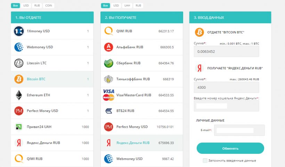Click the rate value 10756.0101
Viewport: 285px width, 167px height.
click(x=165, y=127)
